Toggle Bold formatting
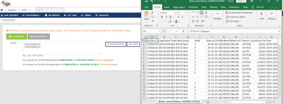The width and height of the screenshot is (283, 104). [162, 17]
